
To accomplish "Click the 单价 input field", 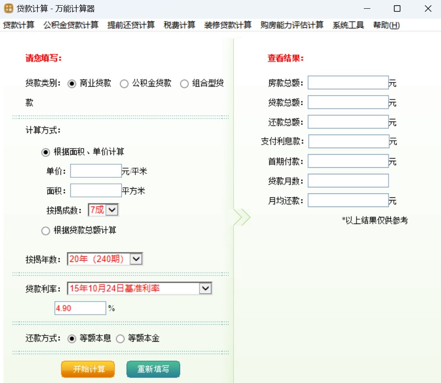I will [96, 171].
